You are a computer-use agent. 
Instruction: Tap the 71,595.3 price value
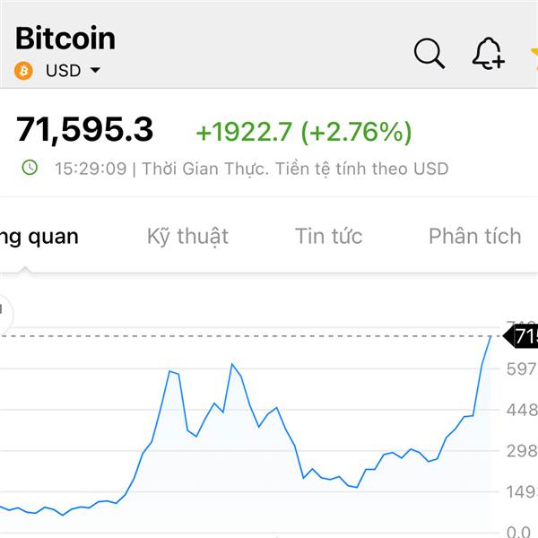(85, 131)
